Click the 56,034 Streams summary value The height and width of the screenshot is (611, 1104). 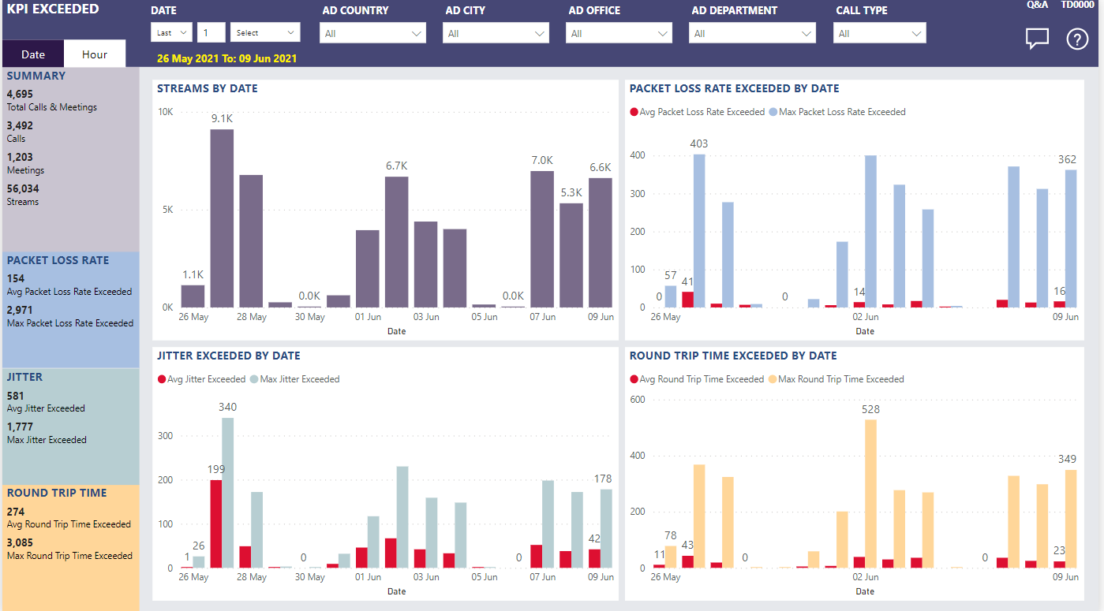pyautogui.click(x=23, y=188)
